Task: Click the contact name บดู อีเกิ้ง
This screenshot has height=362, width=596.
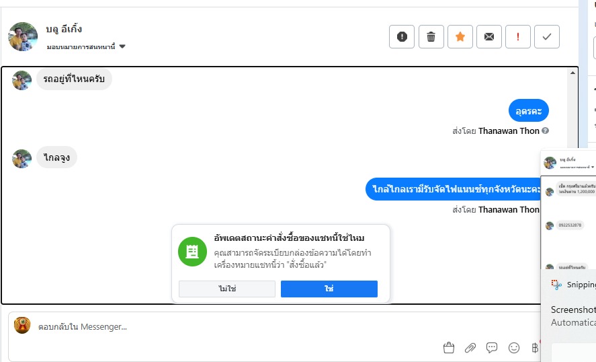Action: click(64, 29)
